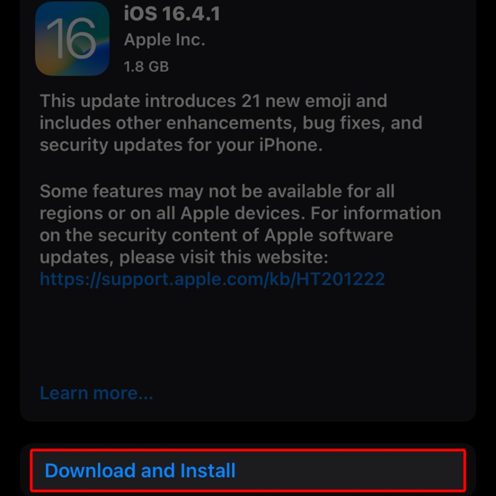Image resolution: width=496 pixels, height=496 pixels.
Task: Tap the HT201222 part of the support URL
Action: [x=341, y=279]
